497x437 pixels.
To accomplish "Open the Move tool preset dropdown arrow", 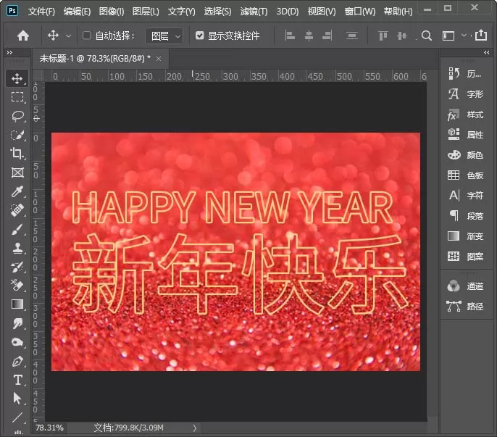I will tap(68, 36).
